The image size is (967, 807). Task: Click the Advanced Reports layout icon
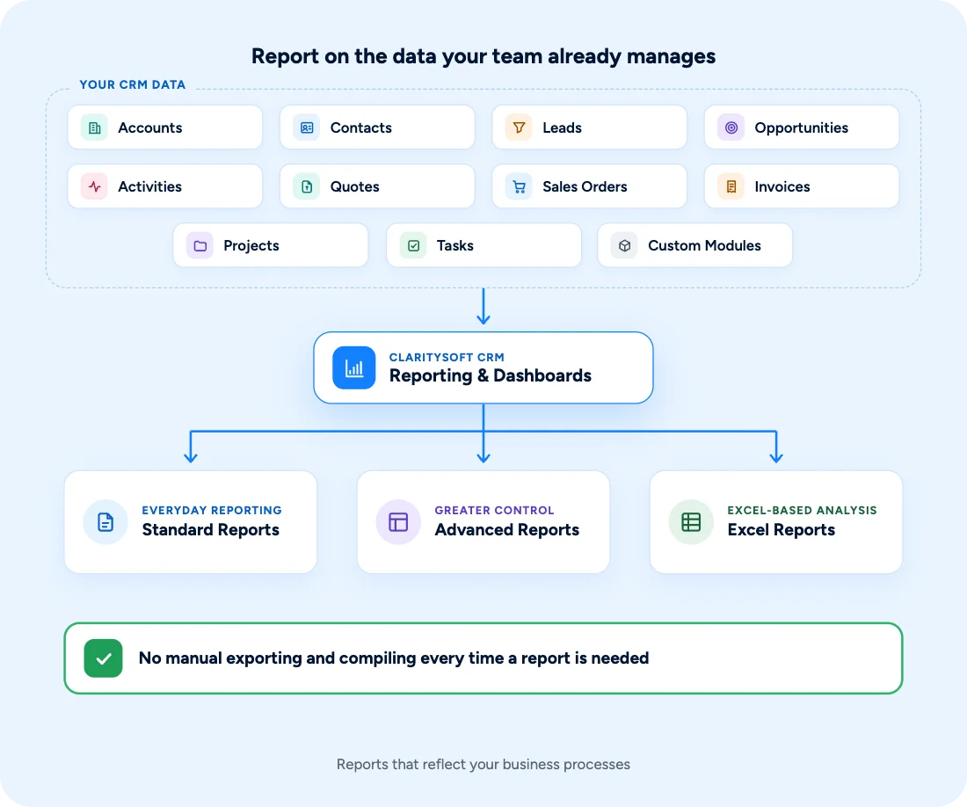[398, 522]
